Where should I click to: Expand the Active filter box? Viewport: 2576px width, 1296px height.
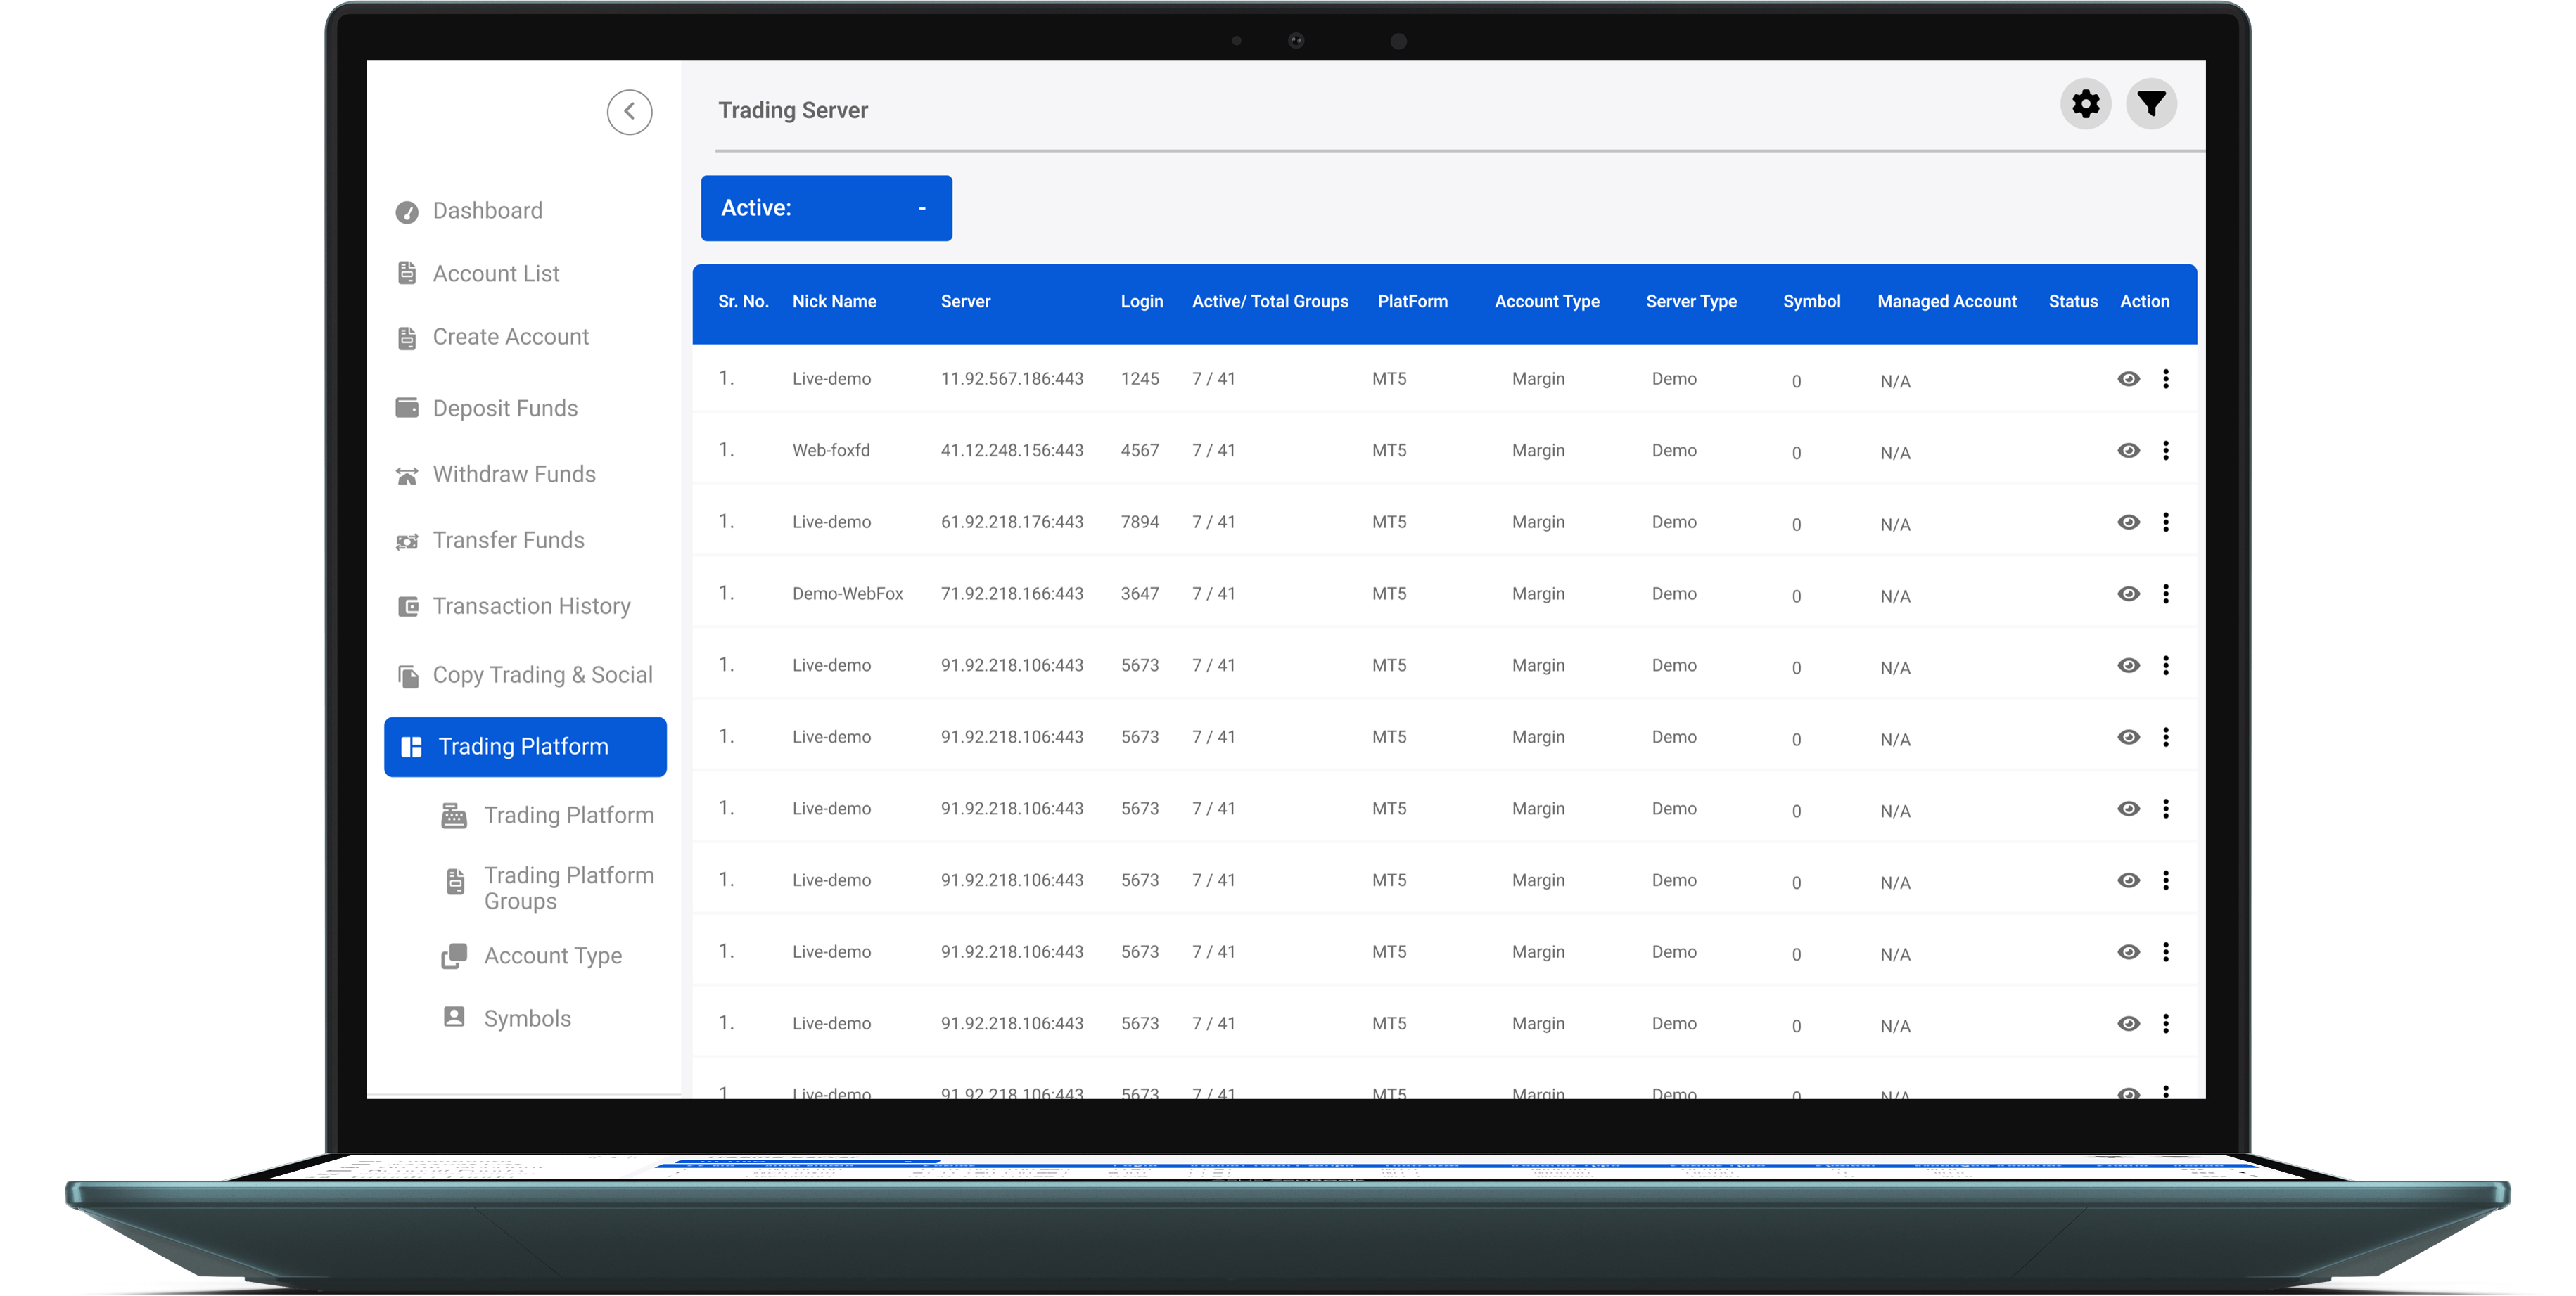[x=826, y=208]
